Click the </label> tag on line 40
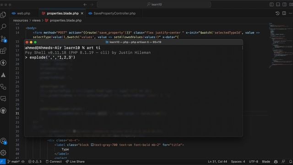 [62, 154]
